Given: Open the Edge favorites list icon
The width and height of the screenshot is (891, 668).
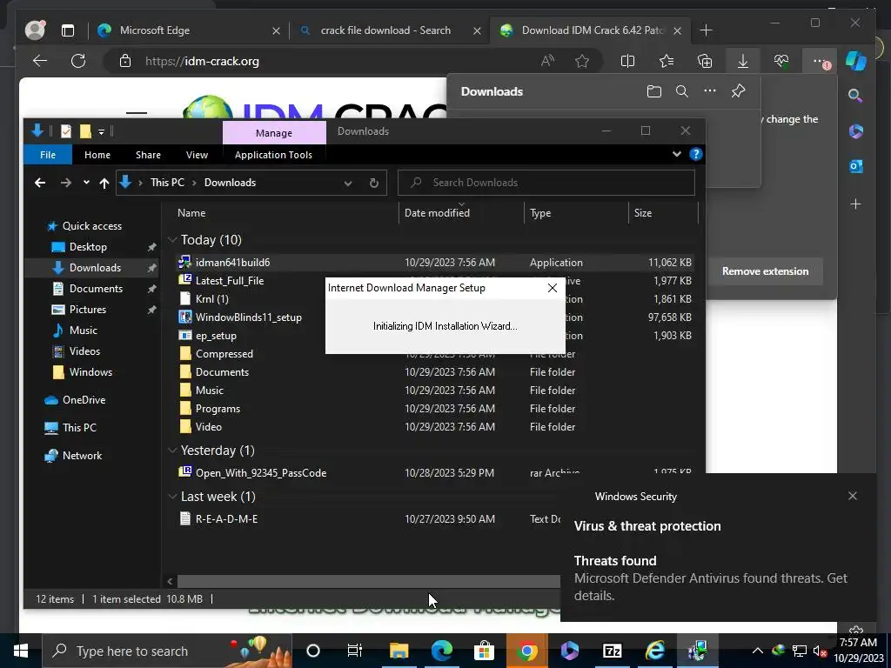Looking at the screenshot, I should pyautogui.click(x=666, y=61).
